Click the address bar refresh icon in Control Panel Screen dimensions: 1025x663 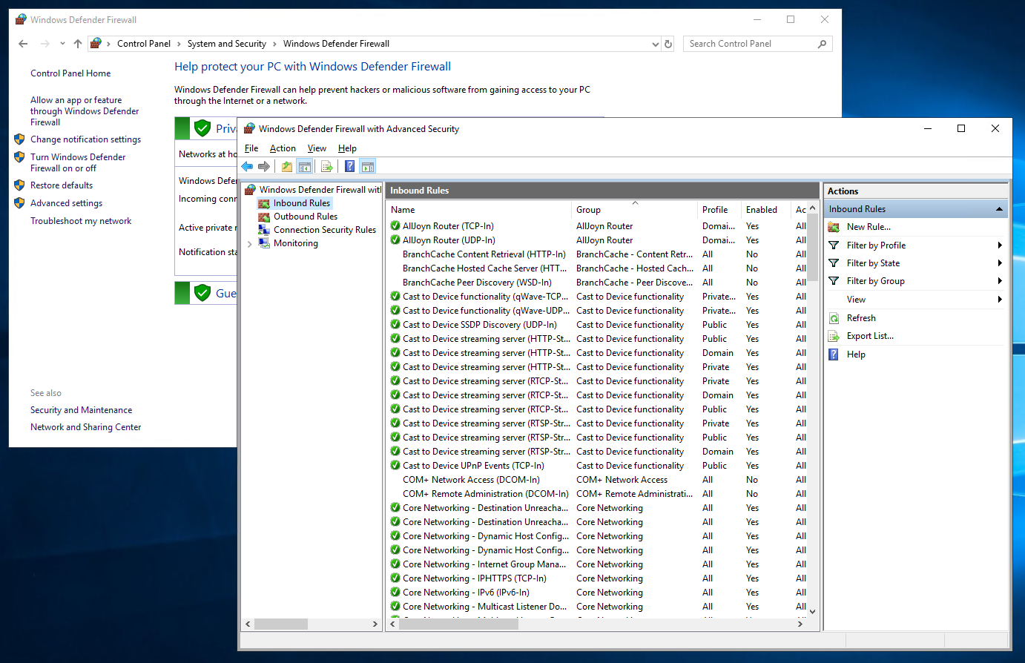click(668, 44)
